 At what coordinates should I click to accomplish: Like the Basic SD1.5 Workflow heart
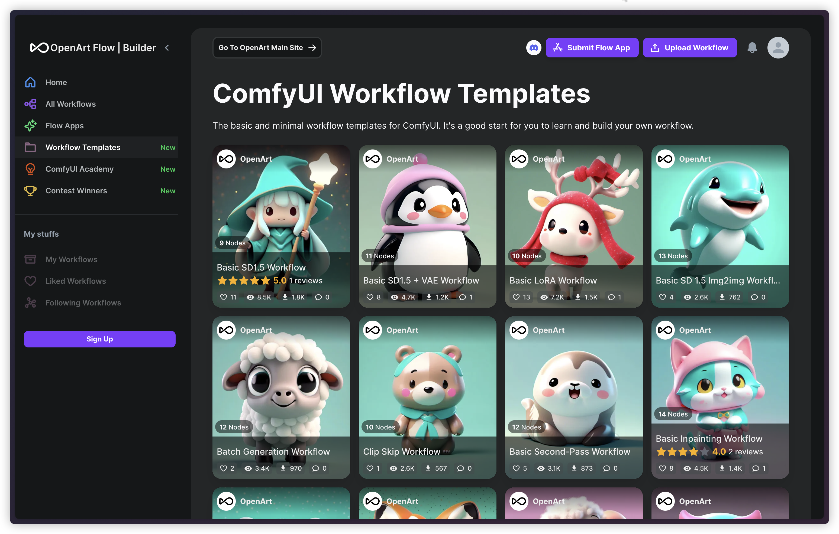click(223, 297)
